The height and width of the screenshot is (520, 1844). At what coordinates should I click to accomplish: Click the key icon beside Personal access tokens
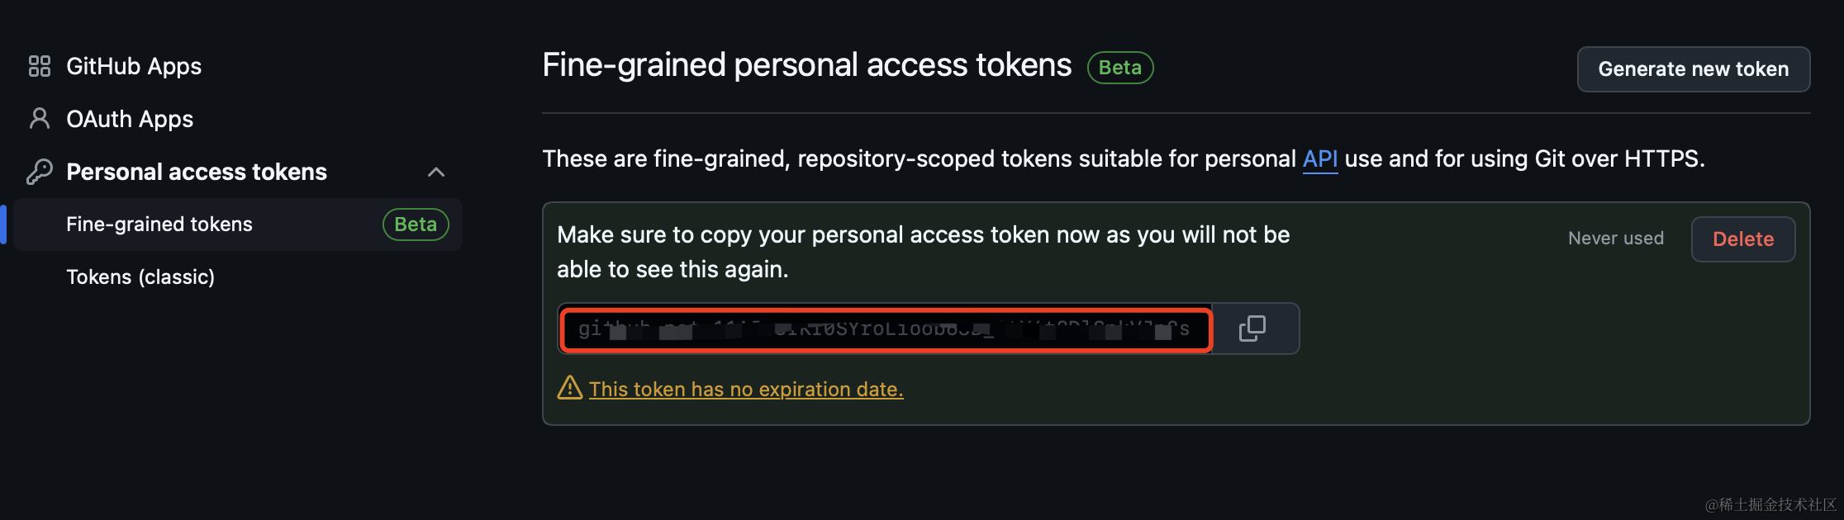38,171
